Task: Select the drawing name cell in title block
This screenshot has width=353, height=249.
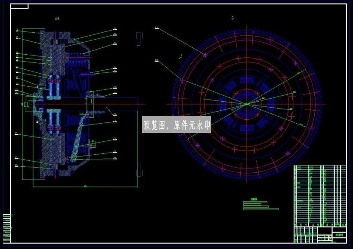Action: pos(339,235)
